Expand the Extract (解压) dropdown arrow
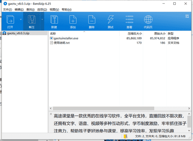193x141 pixels. click(x=42, y=20)
